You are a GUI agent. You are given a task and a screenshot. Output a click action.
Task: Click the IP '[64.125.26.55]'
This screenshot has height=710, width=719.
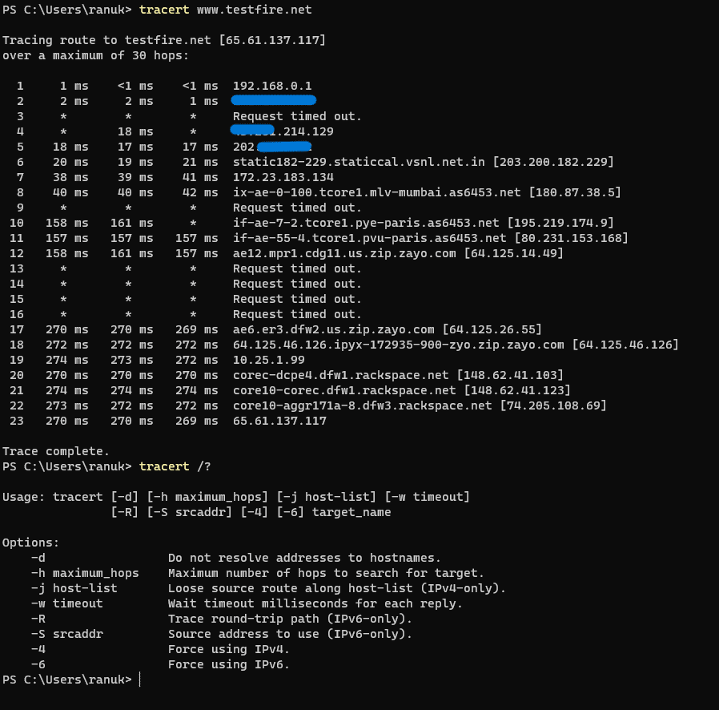tap(492, 329)
